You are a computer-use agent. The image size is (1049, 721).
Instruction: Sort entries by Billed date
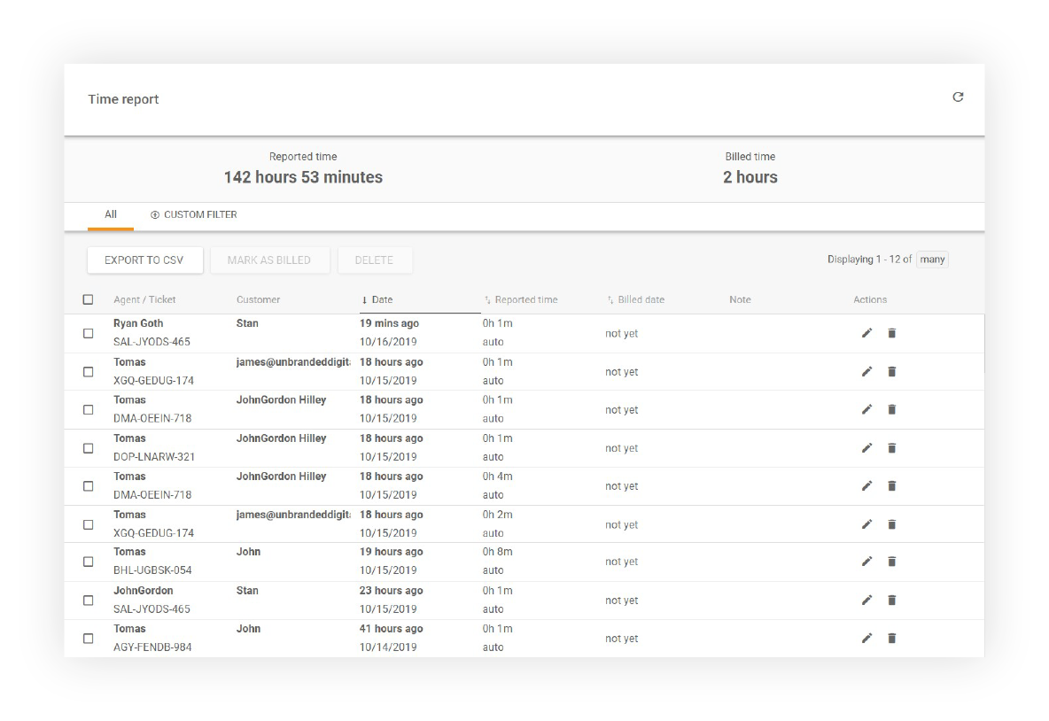coord(641,299)
